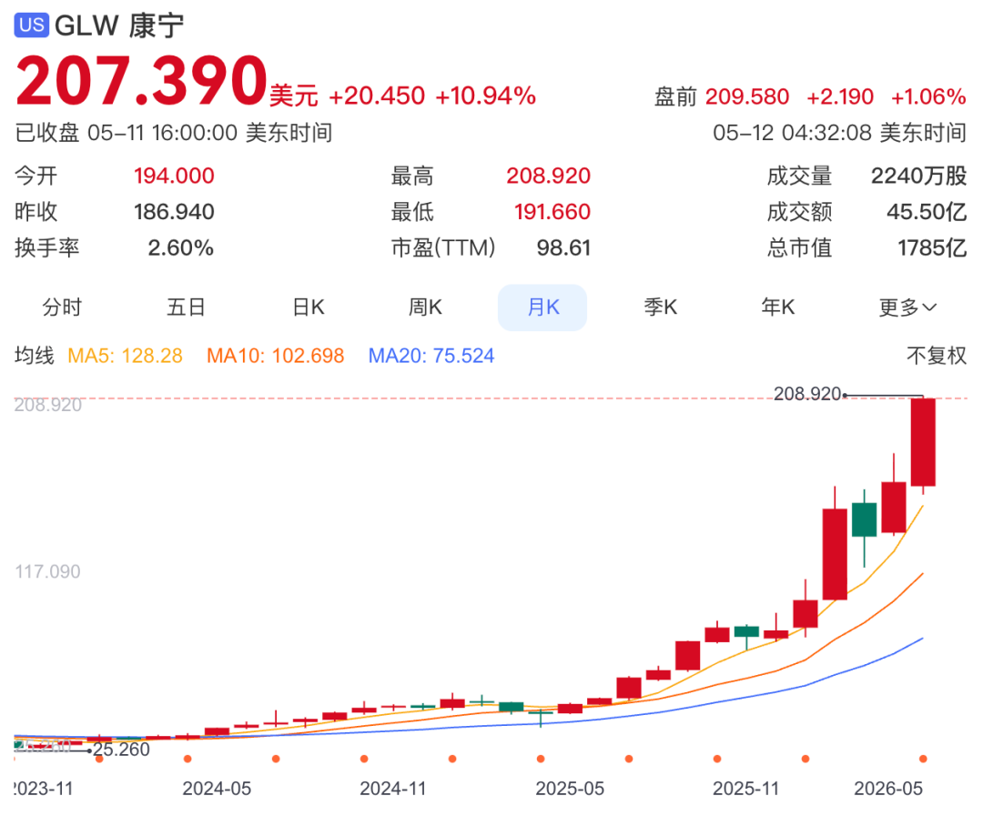Click the 最高 value 208.920 in stats
The height and width of the screenshot is (816, 983).
click(549, 176)
